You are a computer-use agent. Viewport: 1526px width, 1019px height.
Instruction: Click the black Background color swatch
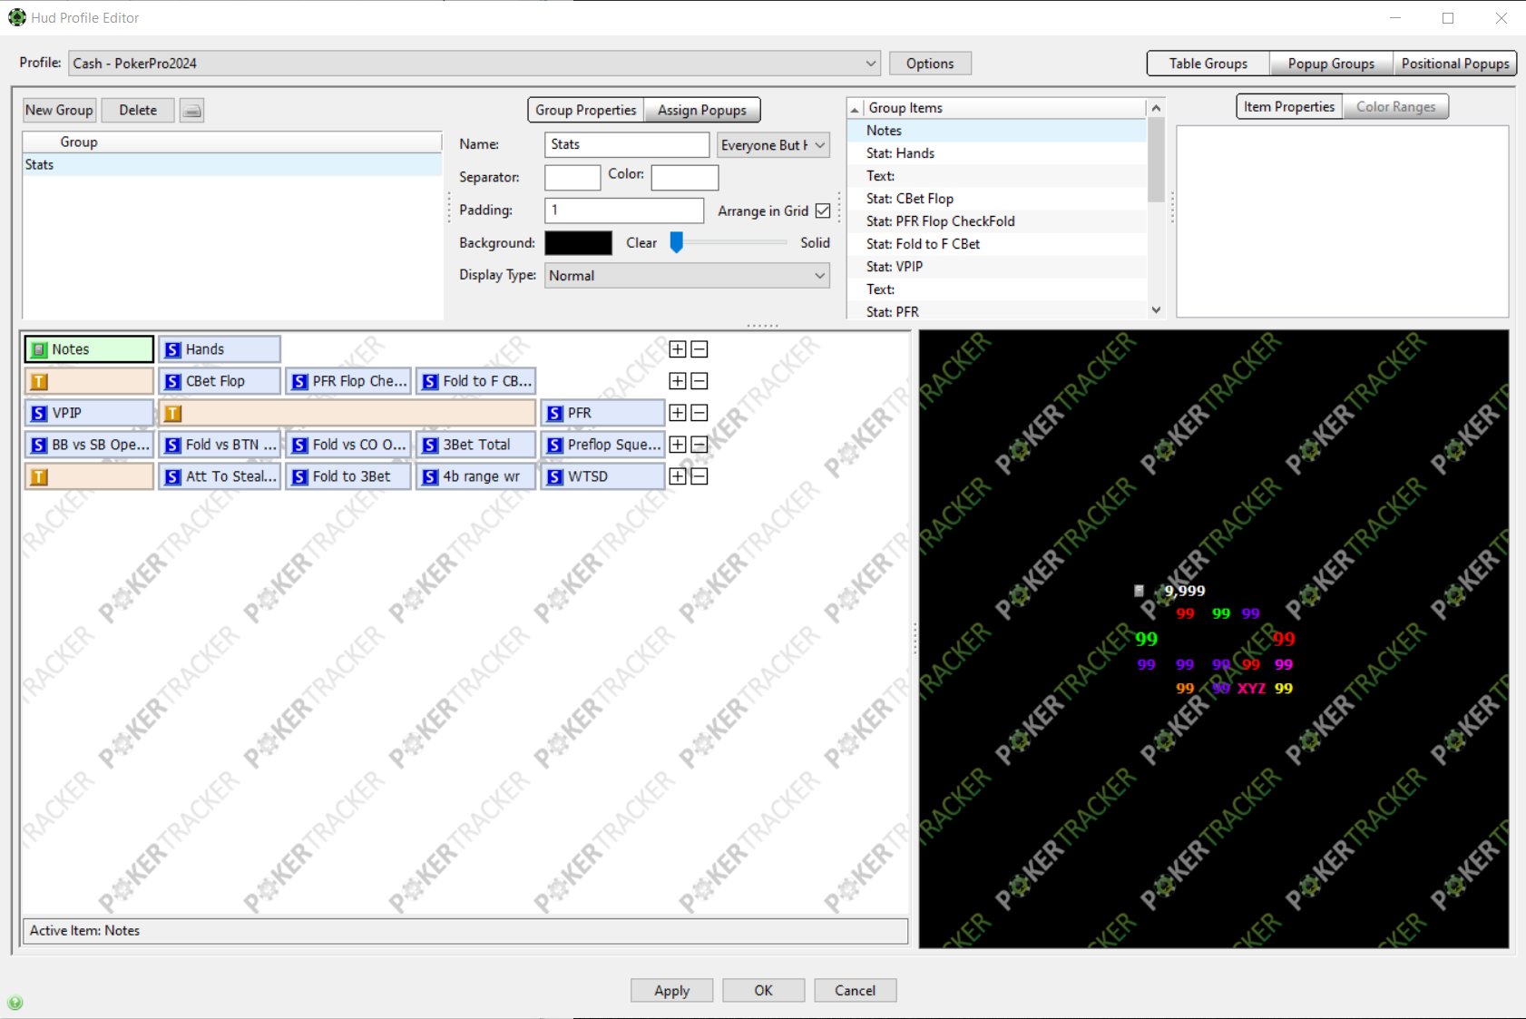pyautogui.click(x=579, y=243)
